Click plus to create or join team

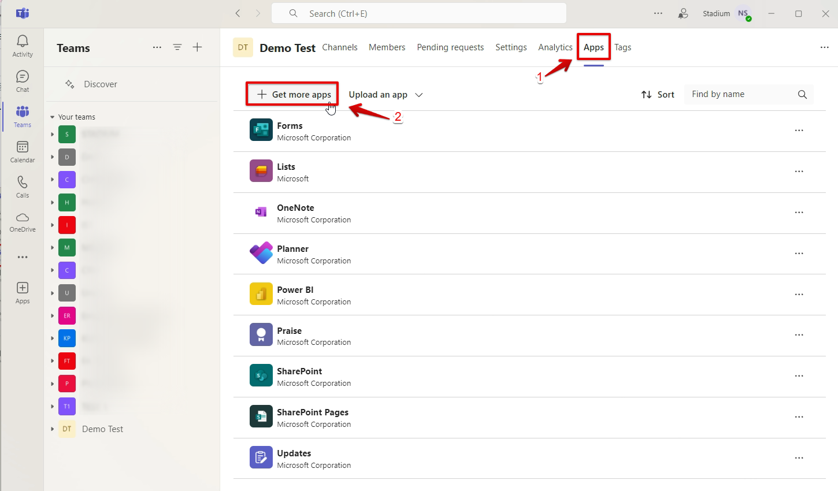pyautogui.click(x=197, y=47)
